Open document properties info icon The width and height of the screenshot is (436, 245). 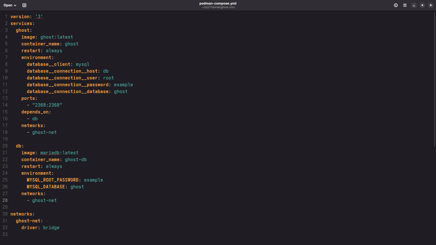click(396, 5)
